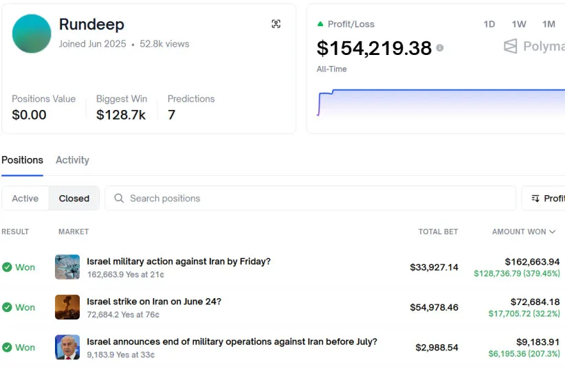Click the profit/loss chart line
The width and height of the screenshot is (565, 369).
pos(440,90)
